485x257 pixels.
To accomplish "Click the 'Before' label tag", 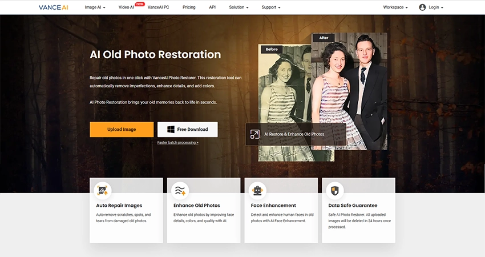I will pyautogui.click(x=272, y=49).
